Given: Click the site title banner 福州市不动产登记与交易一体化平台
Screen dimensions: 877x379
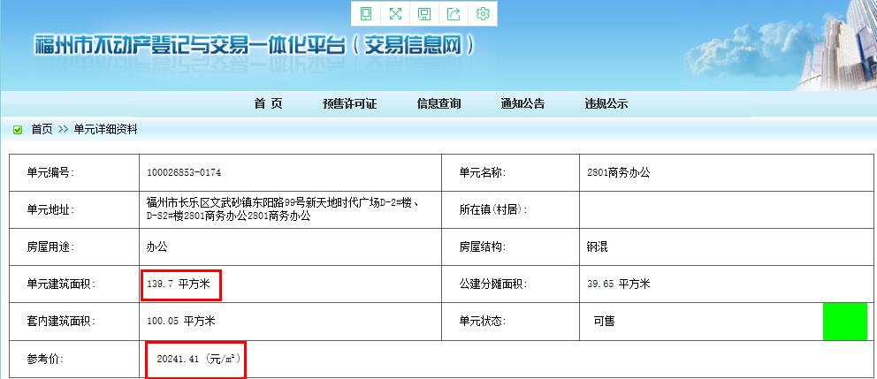Looking at the screenshot, I should (255, 45).
